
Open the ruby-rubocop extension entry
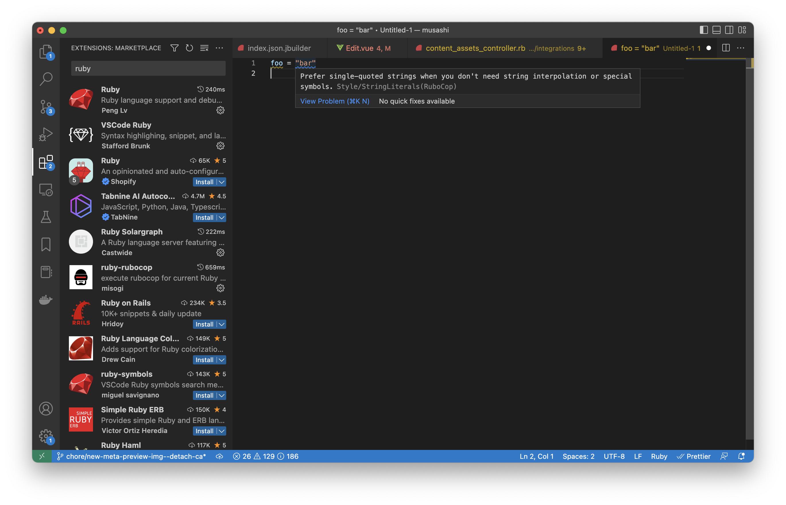pyautogui.click(x=146, y=277)
